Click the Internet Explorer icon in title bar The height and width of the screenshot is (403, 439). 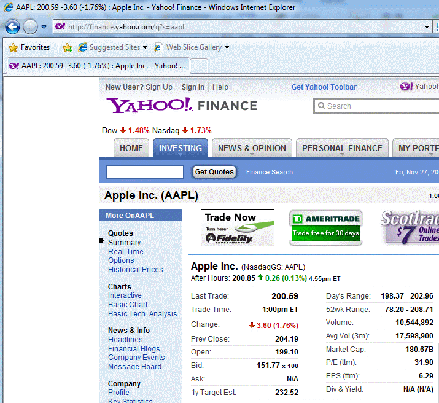click(x=9, y=7)
